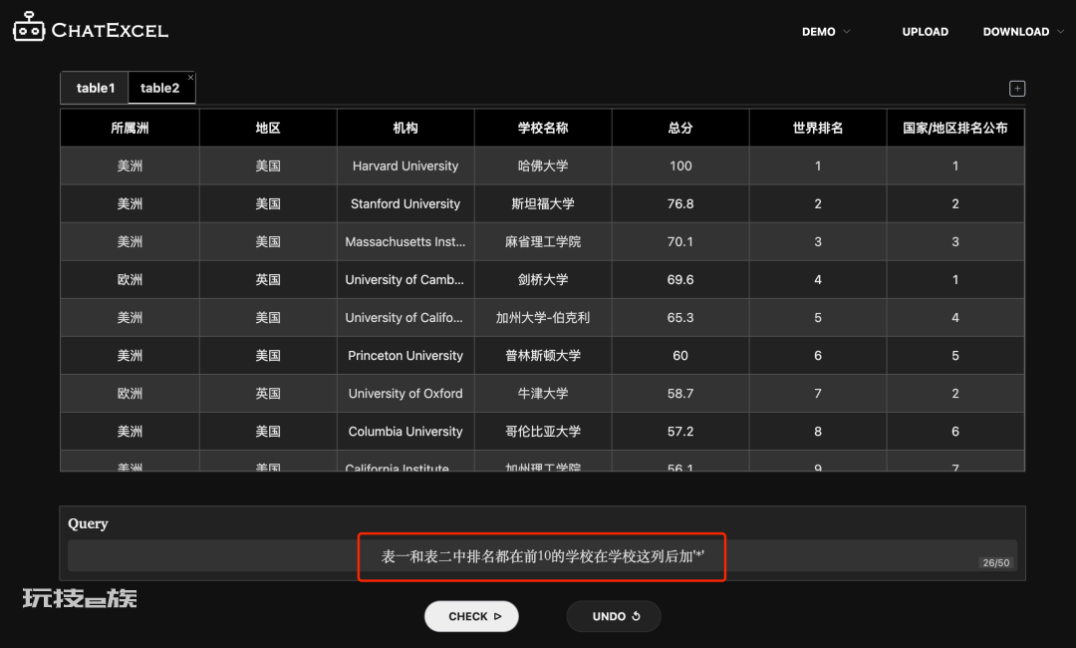The height and width of the screenshot is (648, 1076).
Task: Click the 麻省理工学院 cell
Action: [x=543, y=241]
